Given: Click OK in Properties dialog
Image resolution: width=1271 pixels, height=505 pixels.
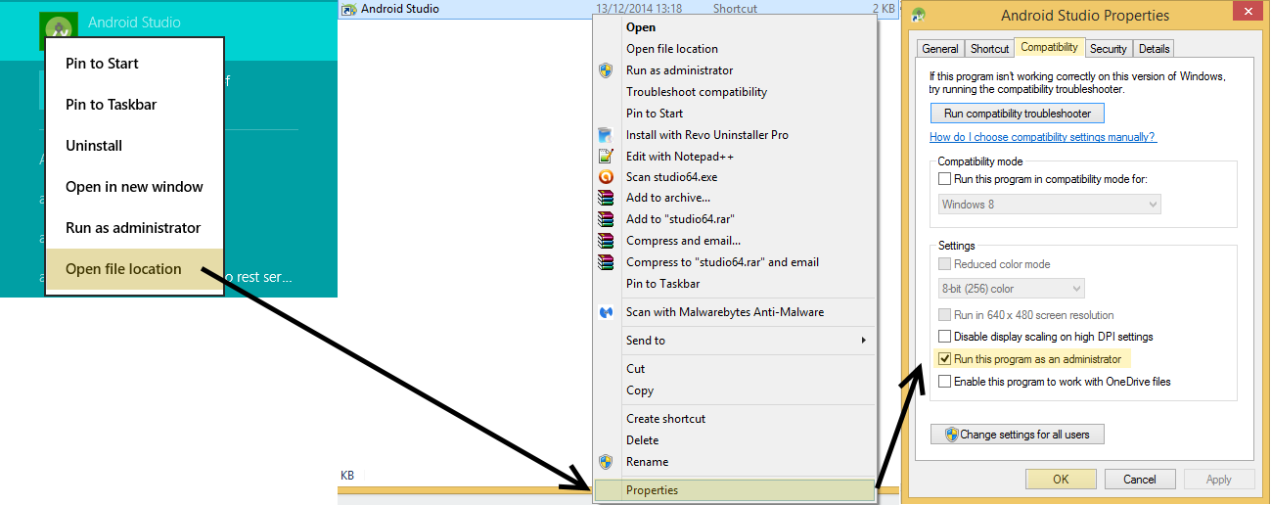Looking at the screenshot, I should [1061, 480].
